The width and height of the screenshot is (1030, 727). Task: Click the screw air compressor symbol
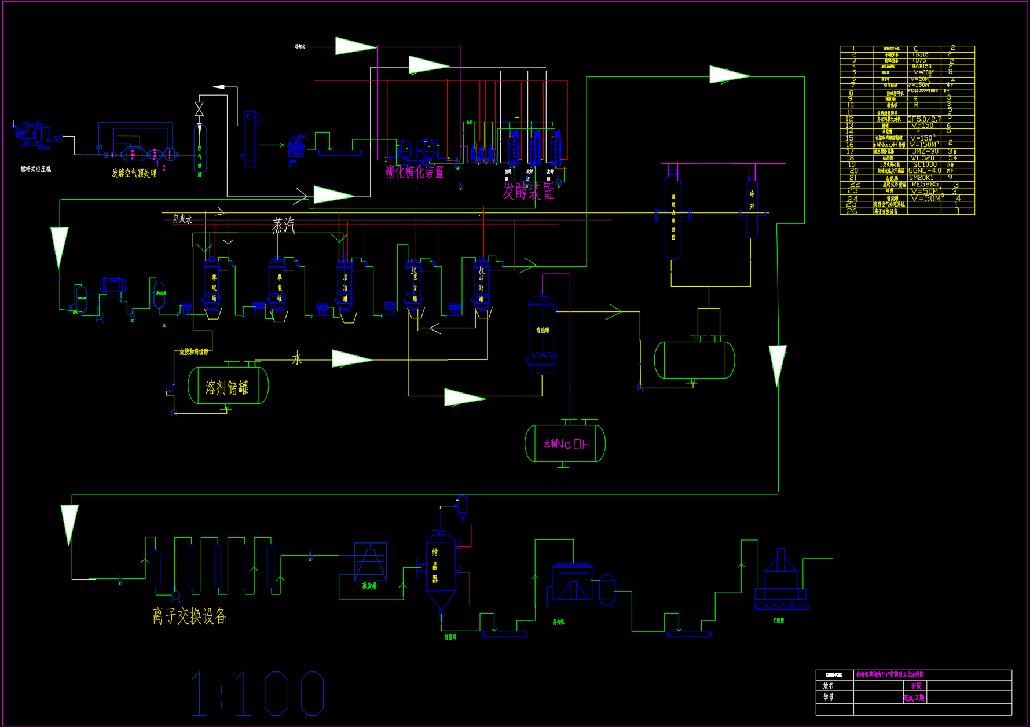(x=32, y=134)
